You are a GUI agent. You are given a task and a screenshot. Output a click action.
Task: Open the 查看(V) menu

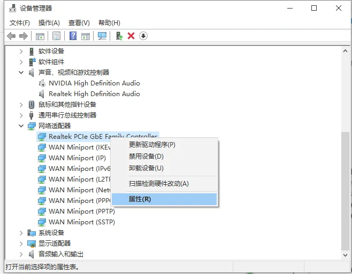coord(79,23)
